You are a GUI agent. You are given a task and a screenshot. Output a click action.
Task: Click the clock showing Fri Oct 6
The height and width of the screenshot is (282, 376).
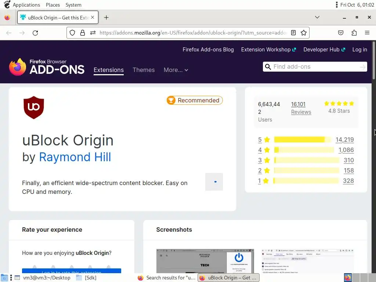click(357, 5)
